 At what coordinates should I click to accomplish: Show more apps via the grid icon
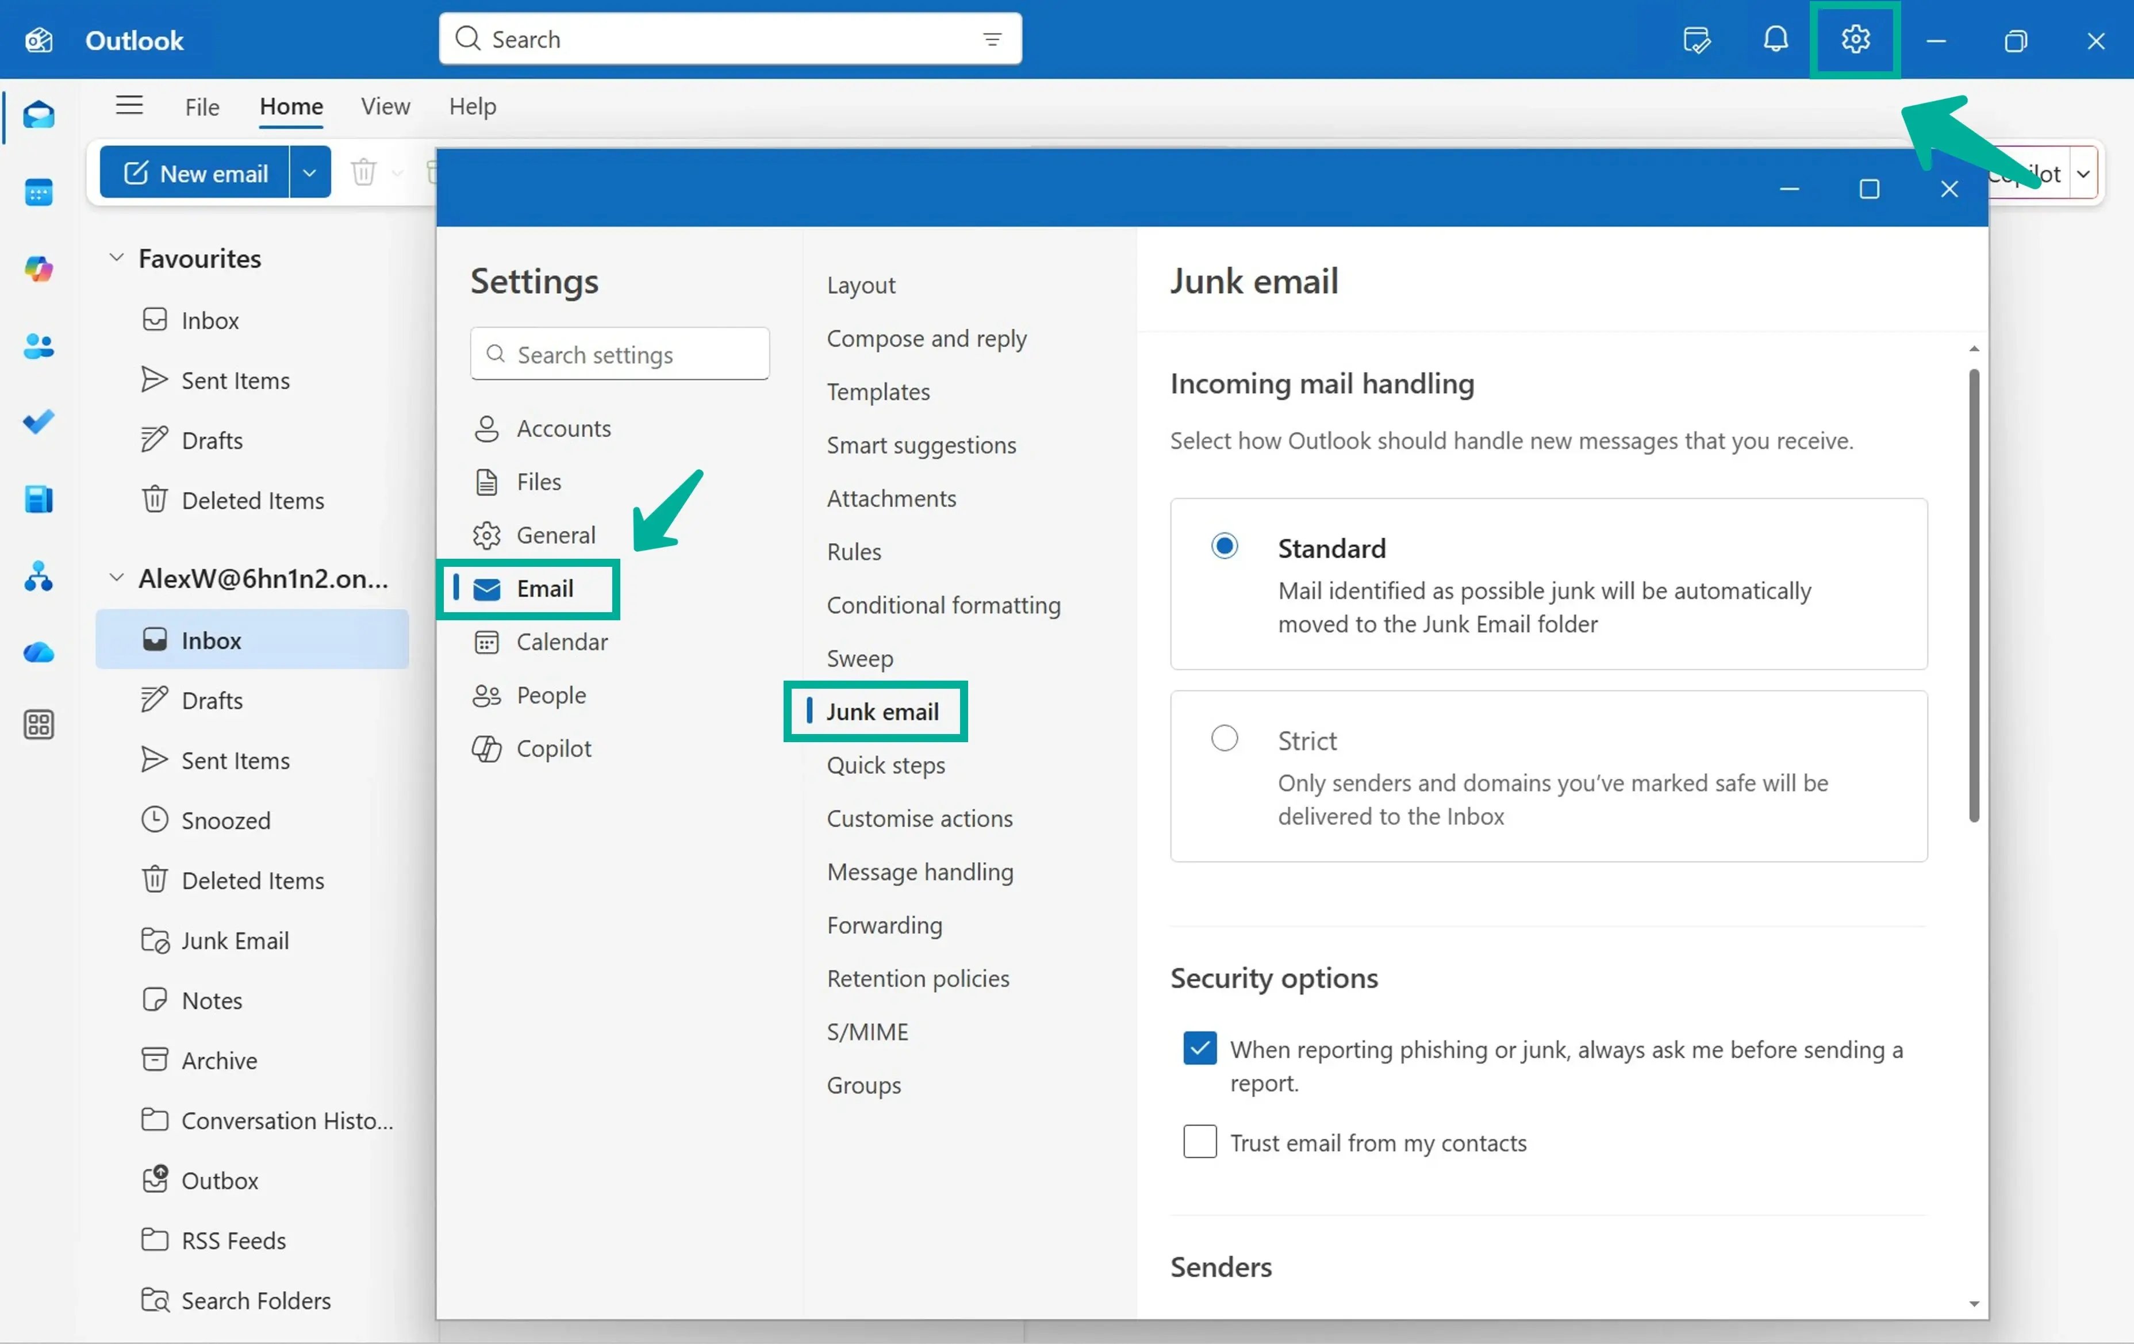[x=40, y=724]
